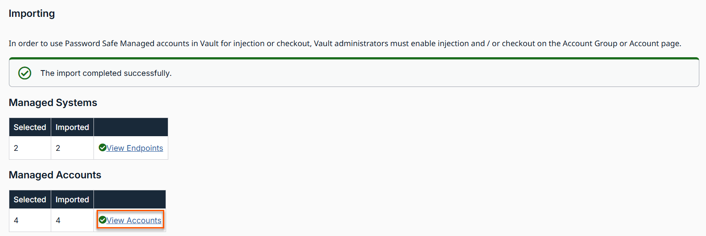Click the Managed Systems section heading
This screenshot has height=236, width=706.
pos(53,102)
